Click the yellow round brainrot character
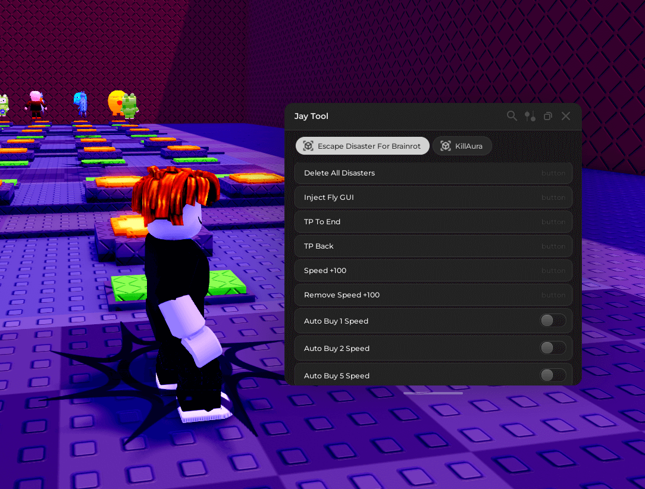Image resolution: width=645 pixels, height=489 pixels. point(116,103)
